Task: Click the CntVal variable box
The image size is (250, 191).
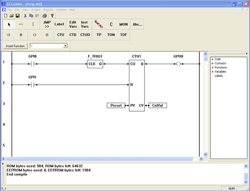Action: tap(157, 105)
